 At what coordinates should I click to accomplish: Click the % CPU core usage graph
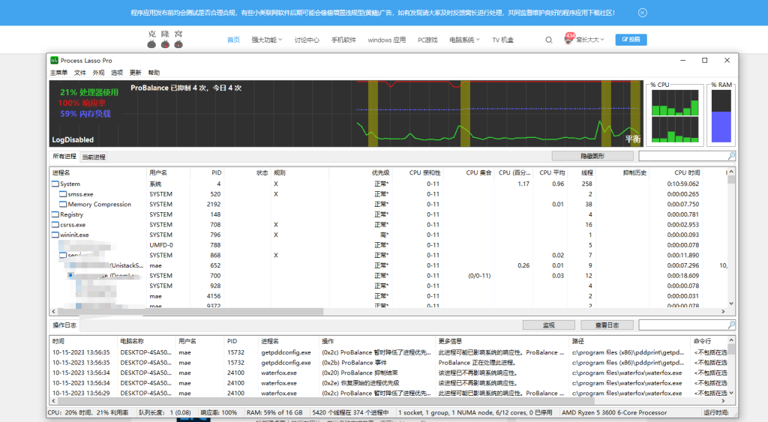pyautogui.click(x=675, y=116)
